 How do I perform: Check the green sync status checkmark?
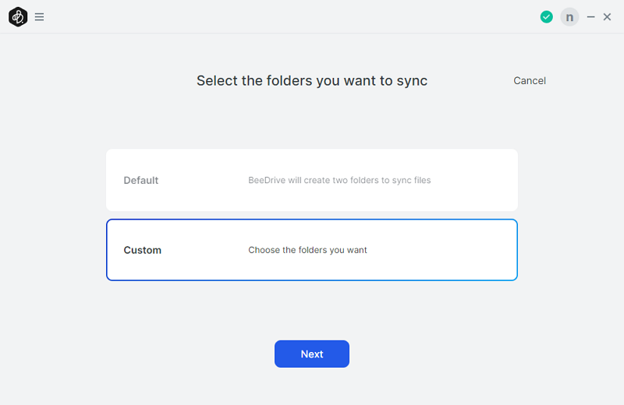547,16
